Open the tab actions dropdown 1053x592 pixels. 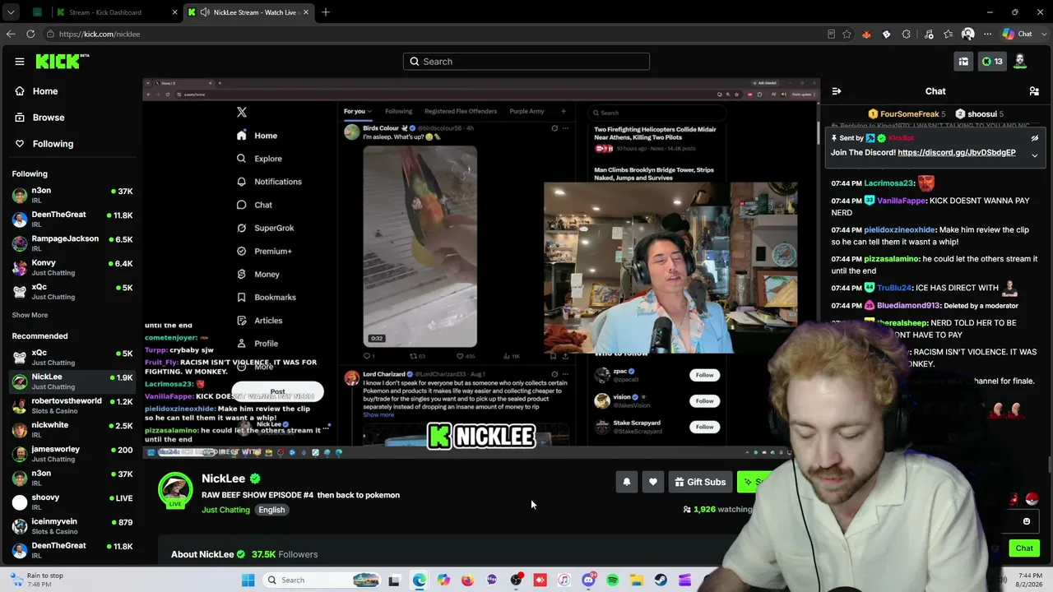[11, 12]
